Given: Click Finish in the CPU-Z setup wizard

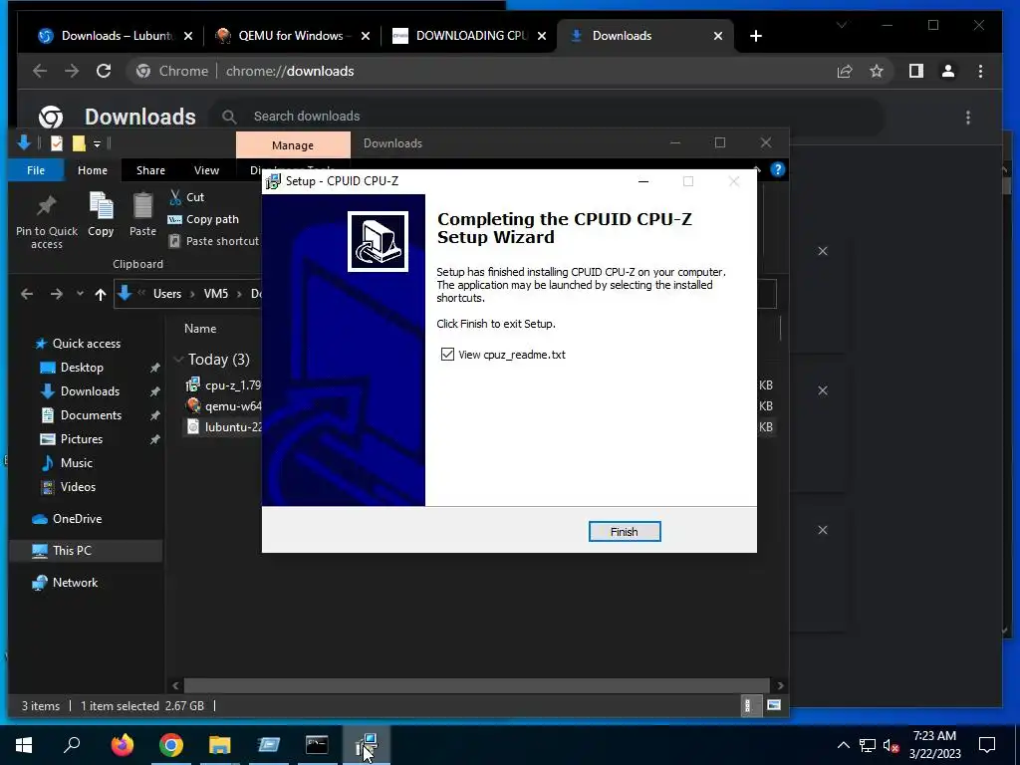Looking at the screenshot, I should pyautogui.click(x=624, y=532).
